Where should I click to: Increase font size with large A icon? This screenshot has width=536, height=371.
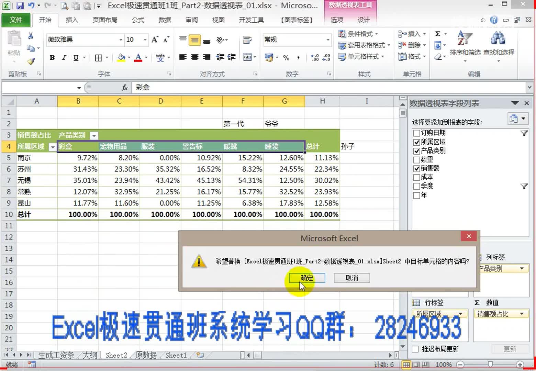(x=155, y=40)
